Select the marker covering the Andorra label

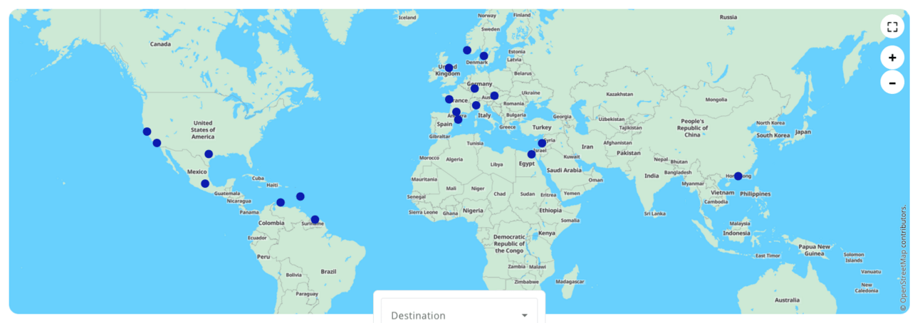456,112
